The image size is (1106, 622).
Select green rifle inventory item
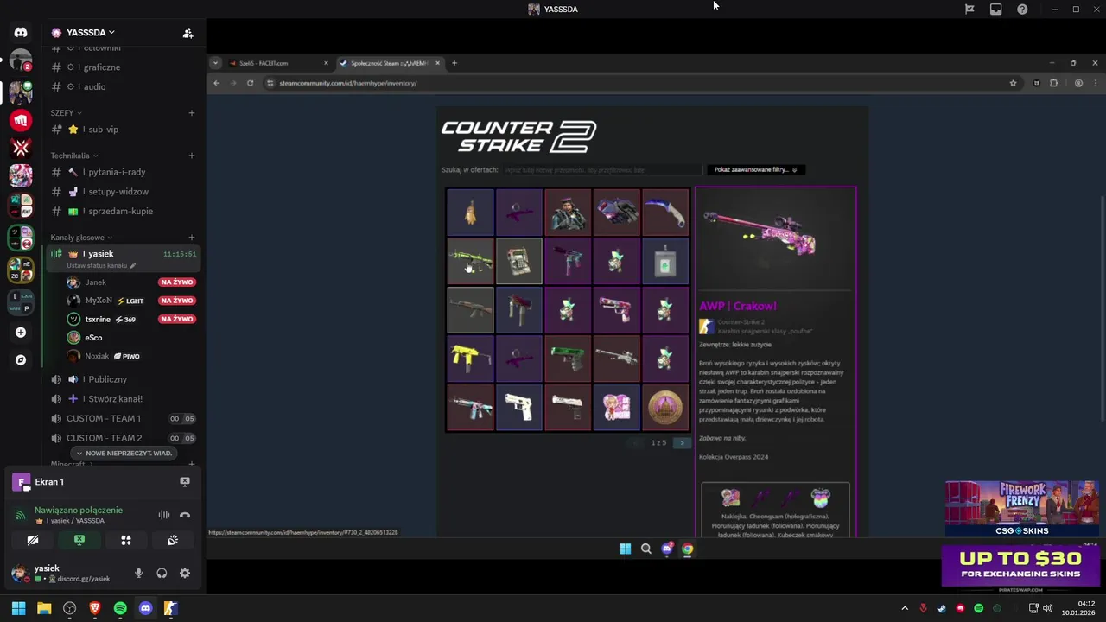pyautogui.click(x=470, y=261)
